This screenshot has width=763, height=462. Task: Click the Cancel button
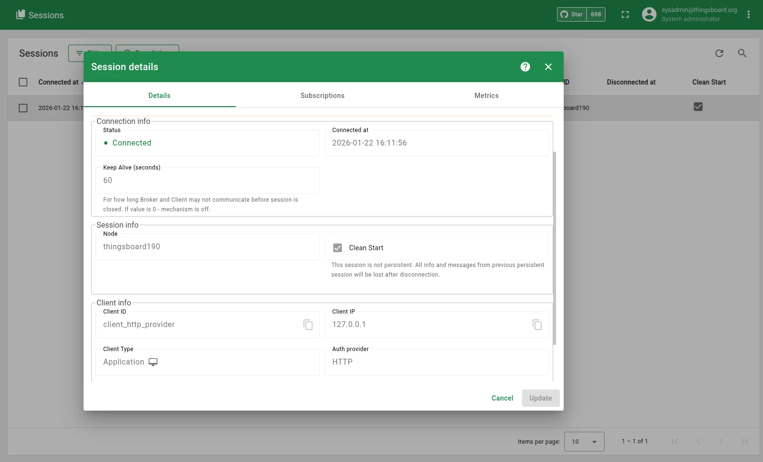tap(502, 398)
